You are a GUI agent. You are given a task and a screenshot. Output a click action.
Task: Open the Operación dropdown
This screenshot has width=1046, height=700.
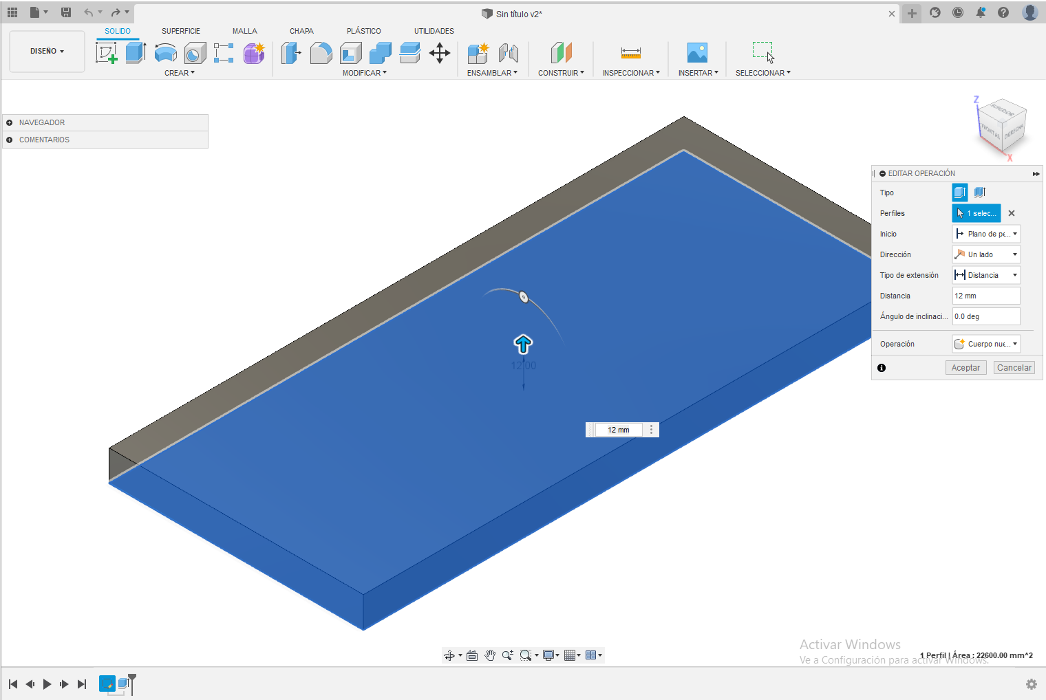(x=986, y=344)
